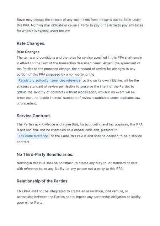Select the "Tax code reference" placeholder field

[33, 136]
